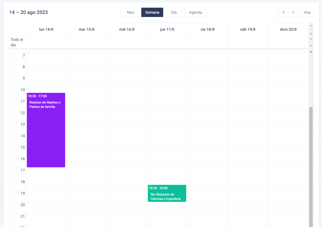The image size is (322, 227).
Task: Click the all-day scrollbar up arrow
Action: tap(311, 39)
